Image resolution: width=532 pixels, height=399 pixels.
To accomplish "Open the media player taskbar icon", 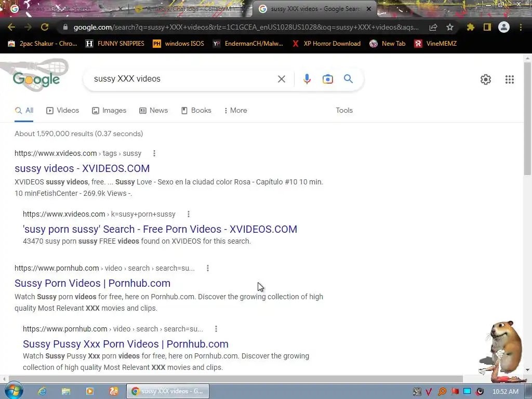I will tap(89, 391).
